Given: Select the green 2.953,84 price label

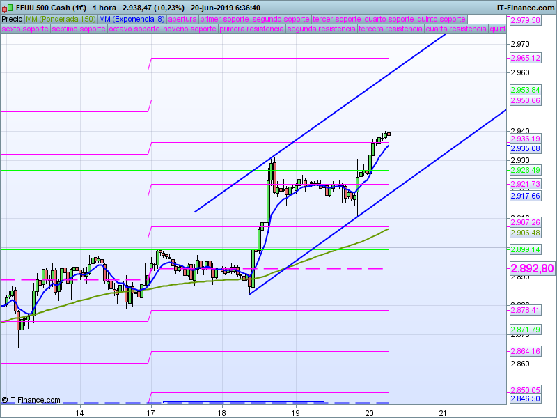Looking at the screenshot, I should click(x=525, y=91).
